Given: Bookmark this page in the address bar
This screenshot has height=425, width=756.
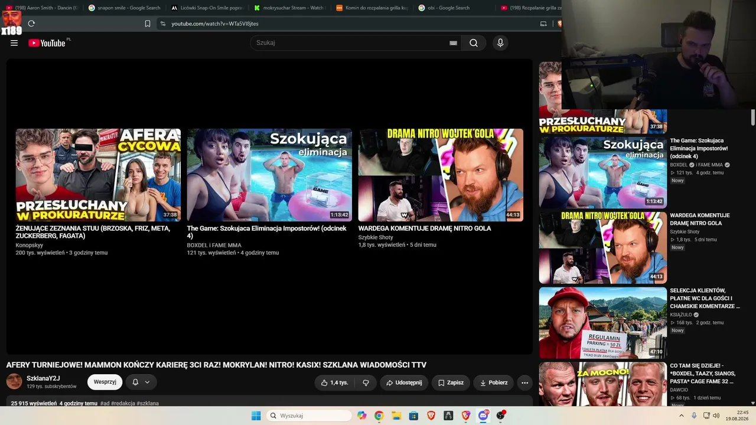Looking at the screenshot, I should 148,24.
